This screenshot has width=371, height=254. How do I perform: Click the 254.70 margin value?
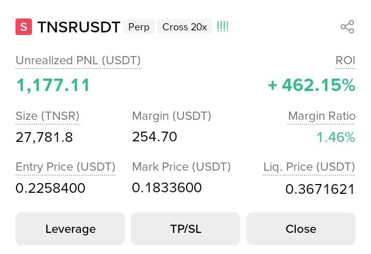coord(155,137)
